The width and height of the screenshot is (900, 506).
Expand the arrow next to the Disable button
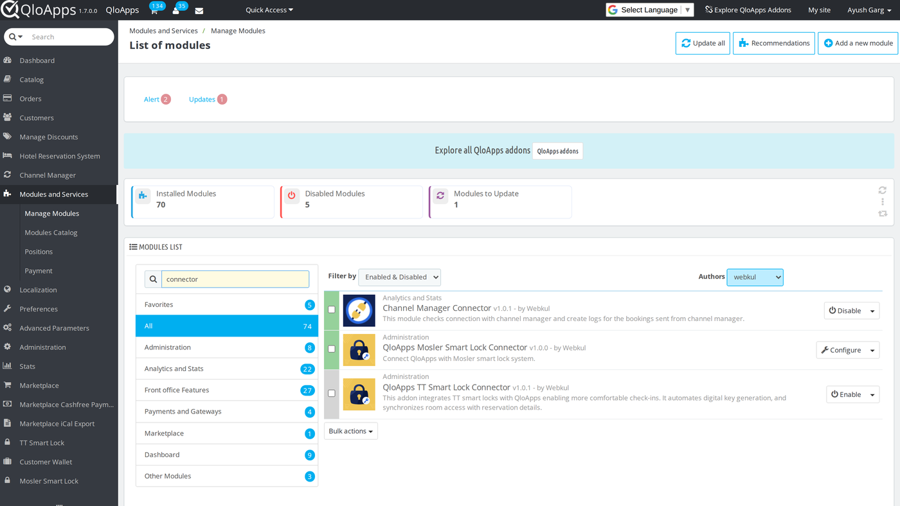click(872, 311)
